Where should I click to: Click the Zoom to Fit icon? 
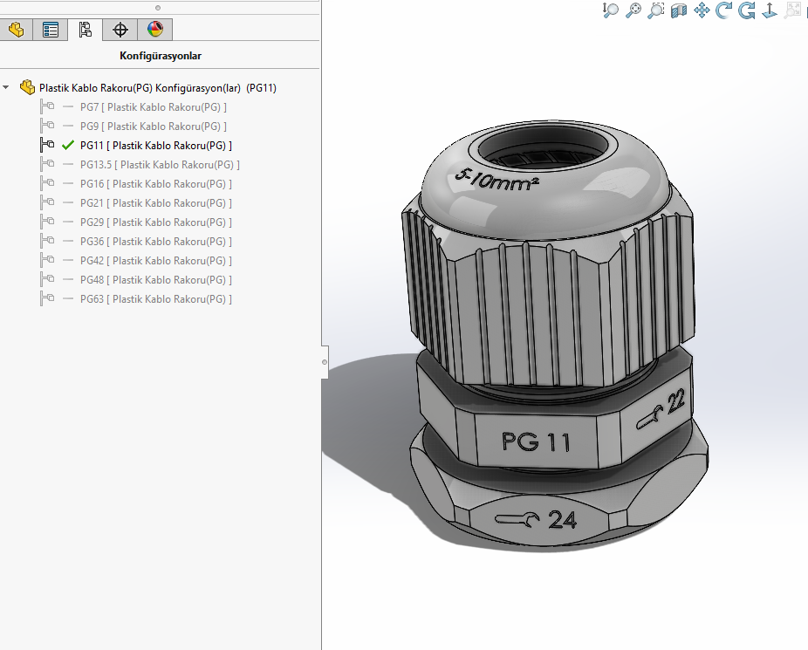pyautogui.click(x=633, y=10)
